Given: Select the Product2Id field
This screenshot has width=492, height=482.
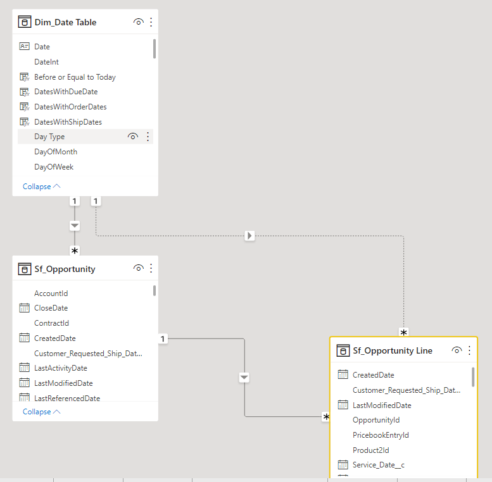Looking at the screenshot, I should pos(404,450).
